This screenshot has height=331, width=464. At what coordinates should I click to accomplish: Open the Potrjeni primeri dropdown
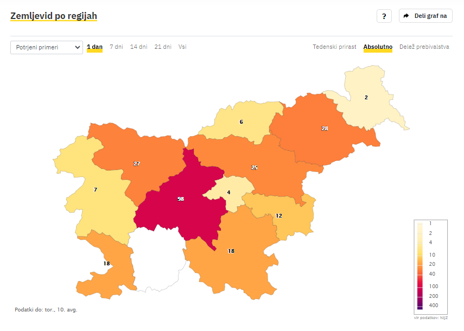[47, 47]
